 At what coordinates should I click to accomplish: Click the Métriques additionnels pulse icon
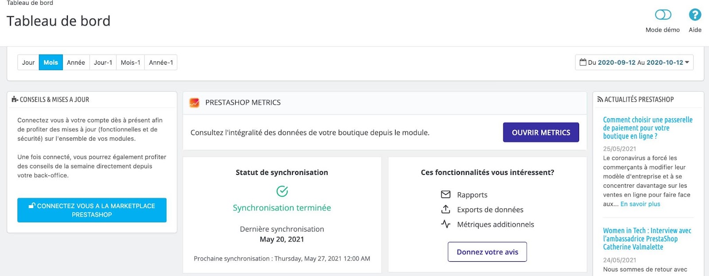click(x=446, y=224)
